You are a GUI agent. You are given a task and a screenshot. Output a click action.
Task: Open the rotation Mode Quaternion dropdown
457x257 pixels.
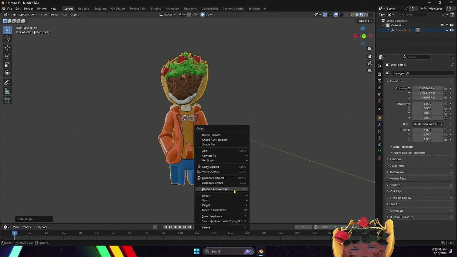tap(427, 124)
